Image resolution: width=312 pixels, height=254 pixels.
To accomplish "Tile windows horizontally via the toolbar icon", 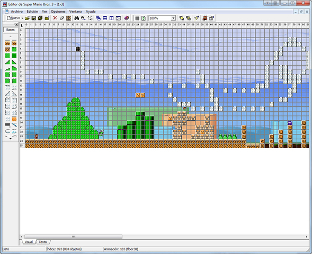I will [x=105, y=18].
